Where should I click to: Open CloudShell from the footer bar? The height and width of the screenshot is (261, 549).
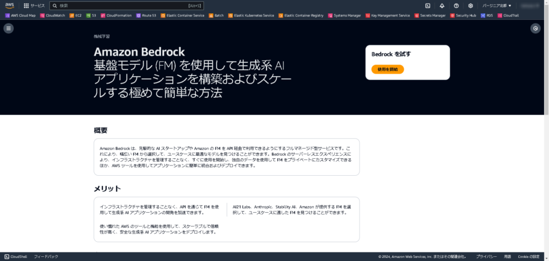coord(16,256)
